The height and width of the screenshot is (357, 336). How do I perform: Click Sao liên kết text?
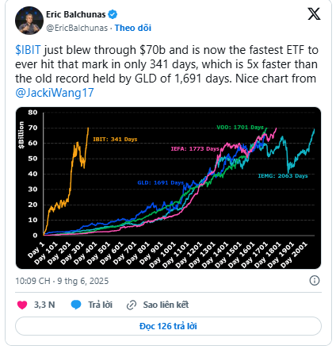tap(166, 305)
